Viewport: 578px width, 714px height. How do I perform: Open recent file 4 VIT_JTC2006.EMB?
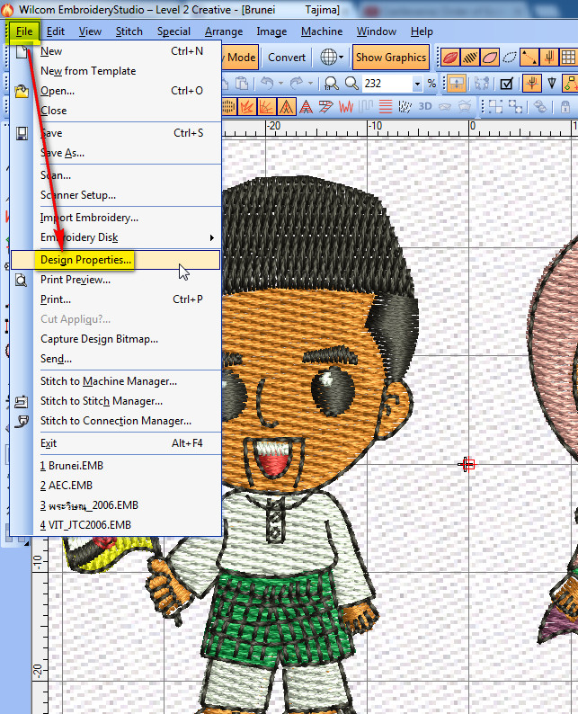[116, 525]
